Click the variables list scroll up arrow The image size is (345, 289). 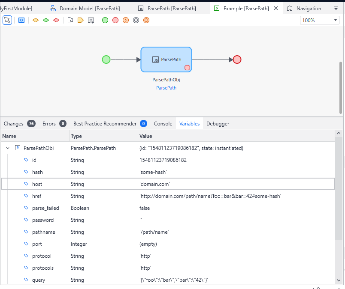point(339,133)
